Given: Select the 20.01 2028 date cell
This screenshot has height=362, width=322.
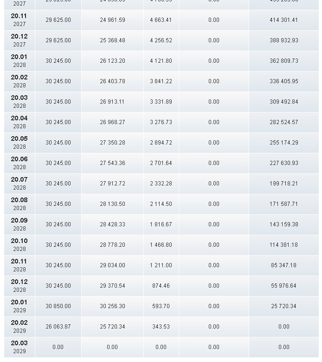Looking at the screenshot, I should coord(19,61).
